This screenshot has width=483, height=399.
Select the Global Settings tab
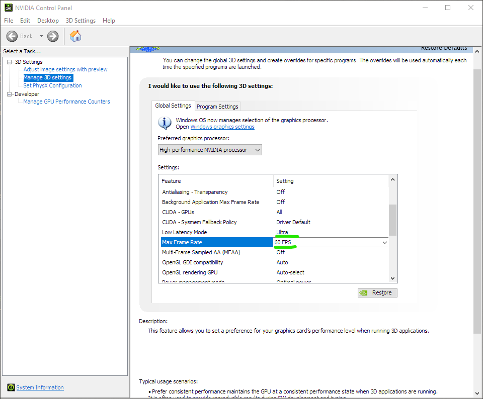pyautogui.click(x=173, y=106)
